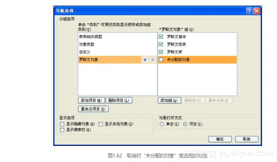This screenshot has height=162, width=277.
Task: Uncheck the 罗斯文报表 checkbox
Action: (x=161, y=44)
